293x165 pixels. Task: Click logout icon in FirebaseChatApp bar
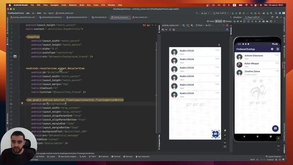point(278,49)
